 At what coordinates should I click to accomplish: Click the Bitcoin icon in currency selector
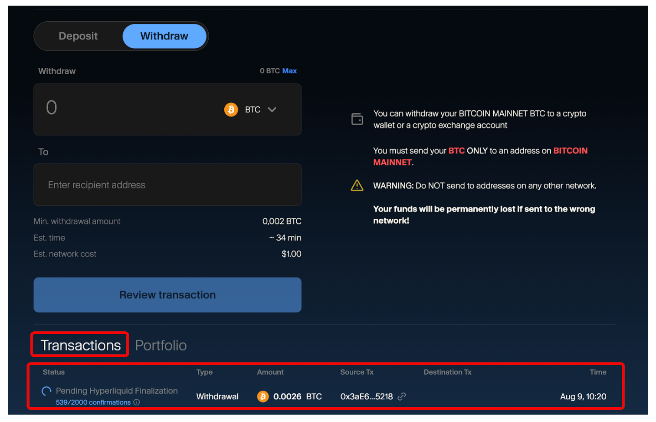tap(231, 109)
